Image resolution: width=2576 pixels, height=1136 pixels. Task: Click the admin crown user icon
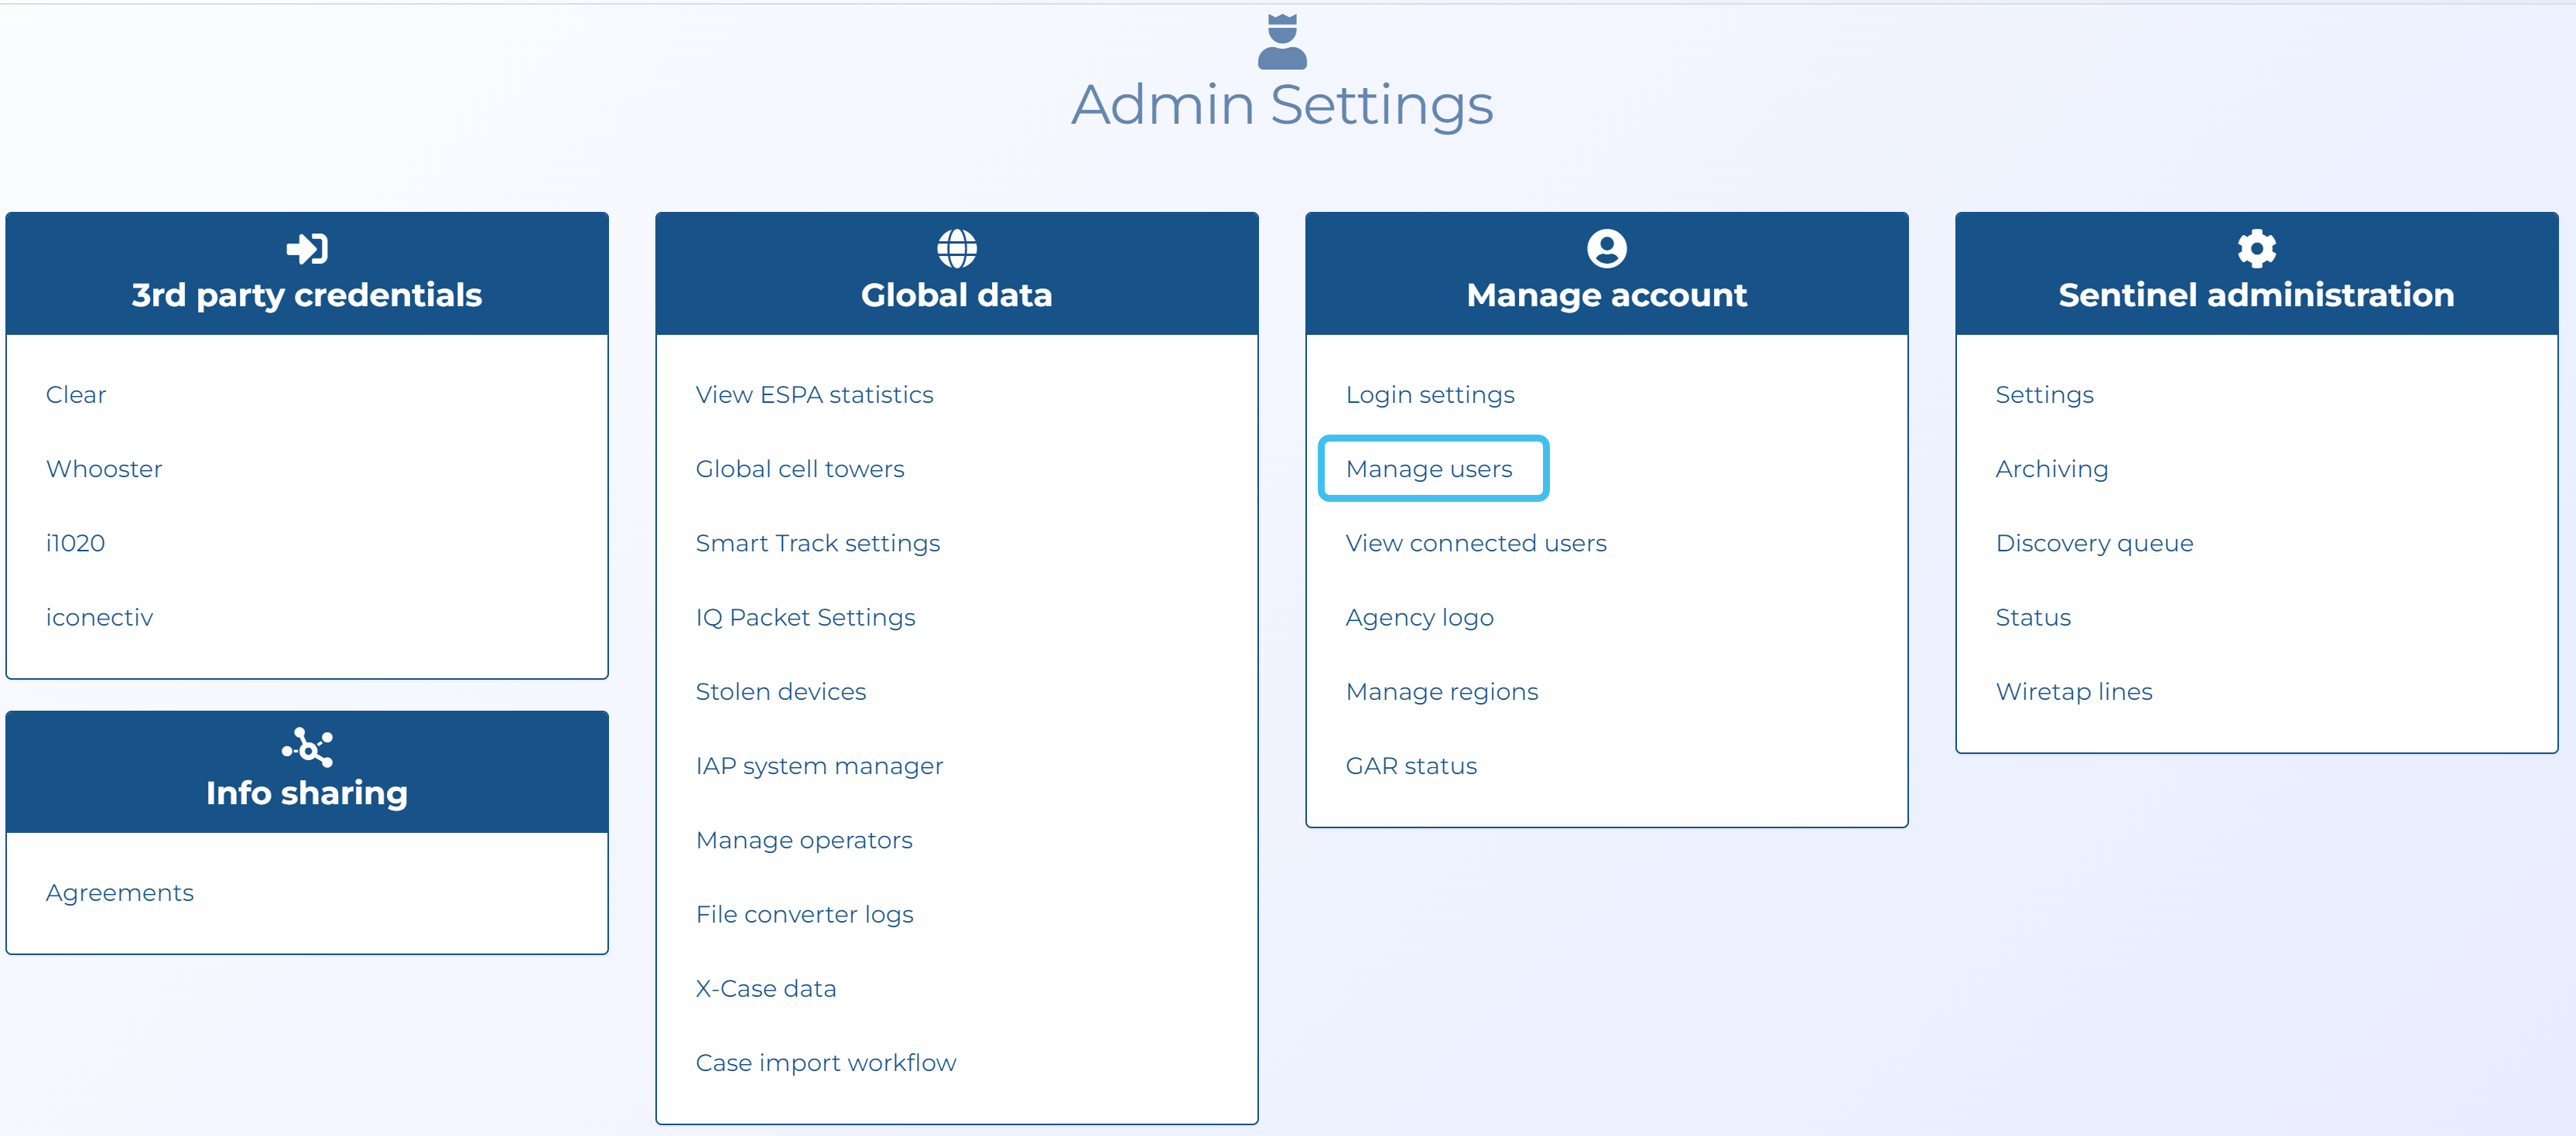tap(1282, 42)
